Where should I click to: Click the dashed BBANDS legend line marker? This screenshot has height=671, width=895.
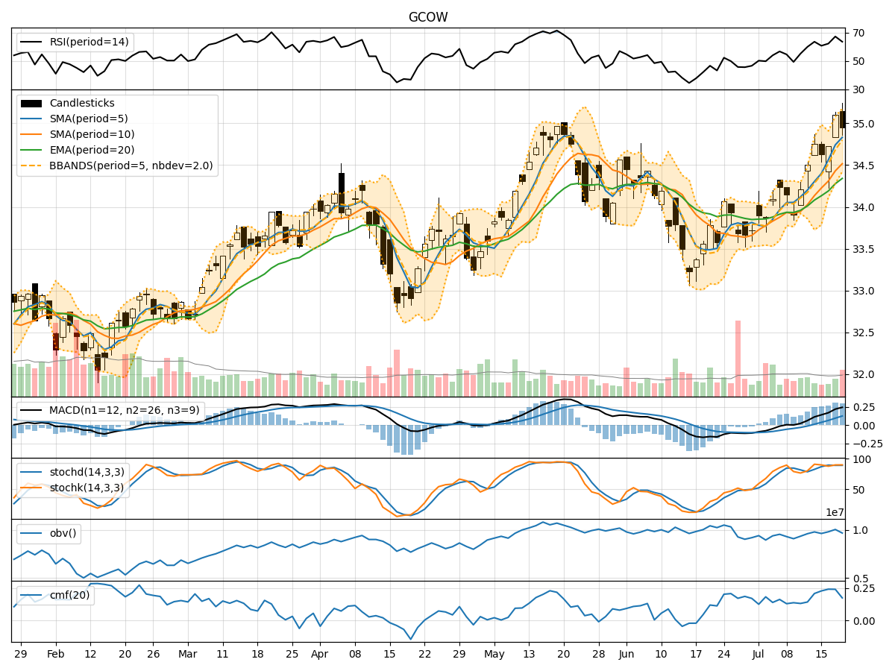(x=32, y=166)
